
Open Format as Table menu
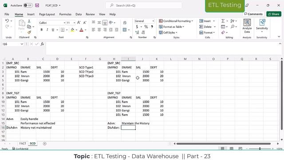point(171,27)
